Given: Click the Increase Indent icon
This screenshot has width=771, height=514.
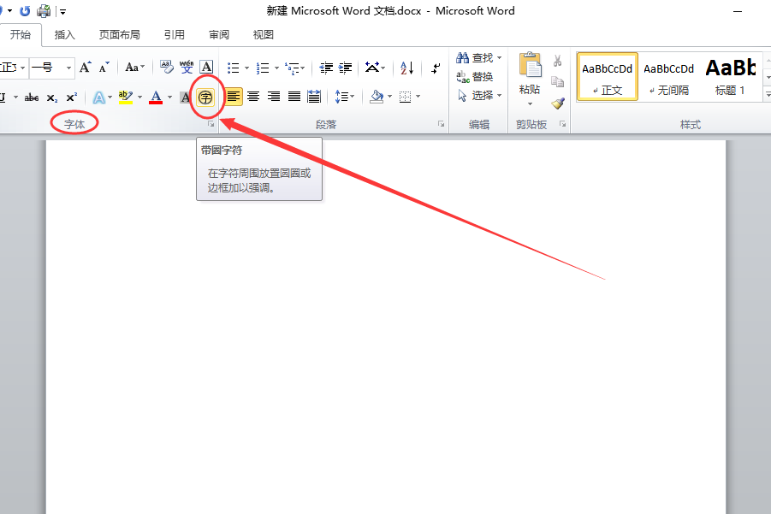Looking at the screenshot, I should click(x=345, y=68).
